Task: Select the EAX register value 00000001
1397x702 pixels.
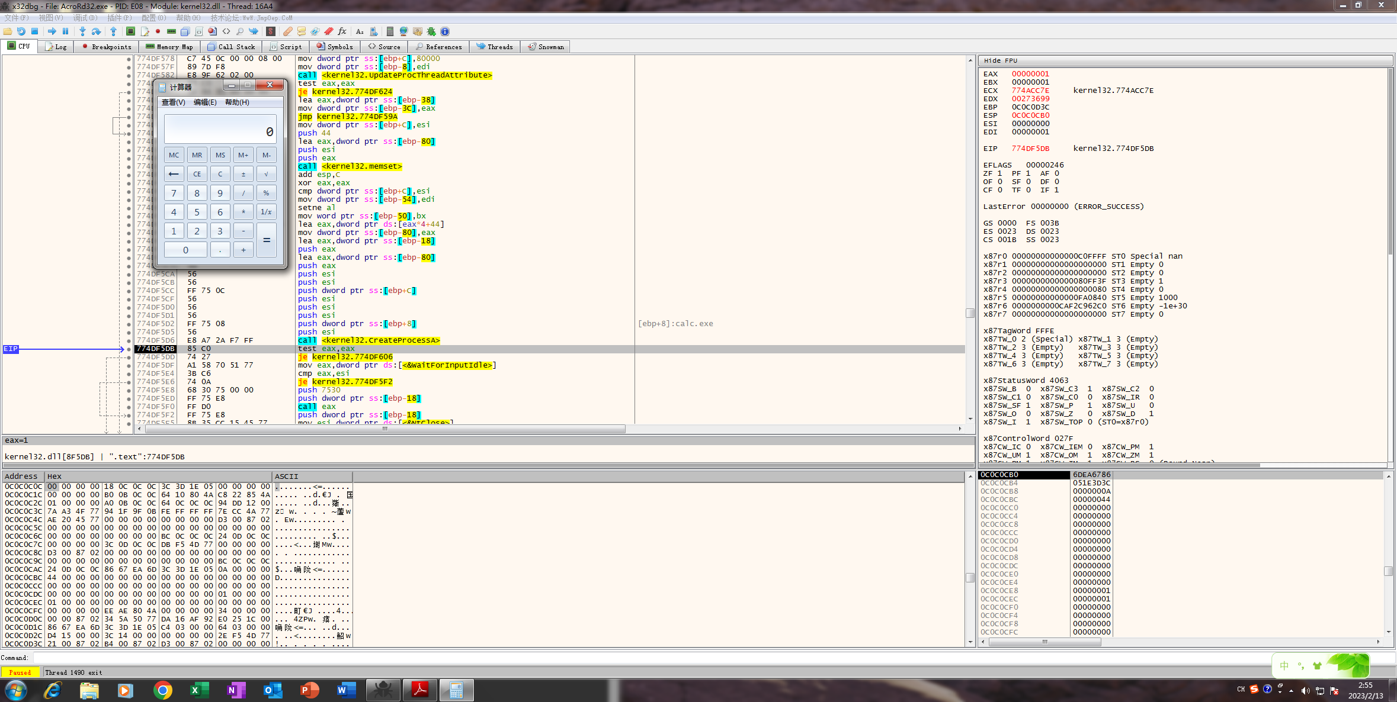Action: tap(1030, 74)
